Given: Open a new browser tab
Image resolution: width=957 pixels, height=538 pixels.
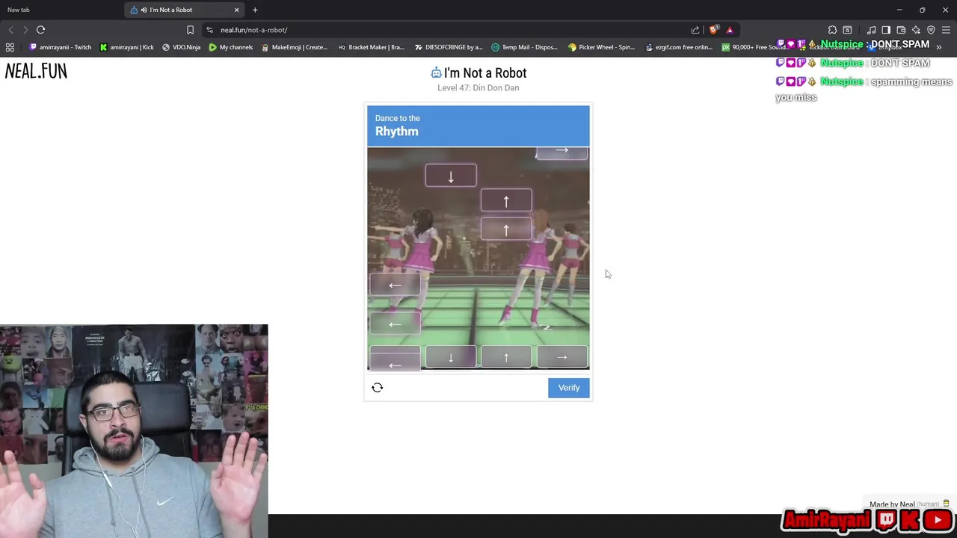Looking at the screenshot, I should [255, 10].
